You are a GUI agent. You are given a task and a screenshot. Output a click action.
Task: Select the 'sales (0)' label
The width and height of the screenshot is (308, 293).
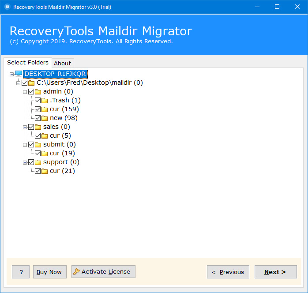pos(56,127)
